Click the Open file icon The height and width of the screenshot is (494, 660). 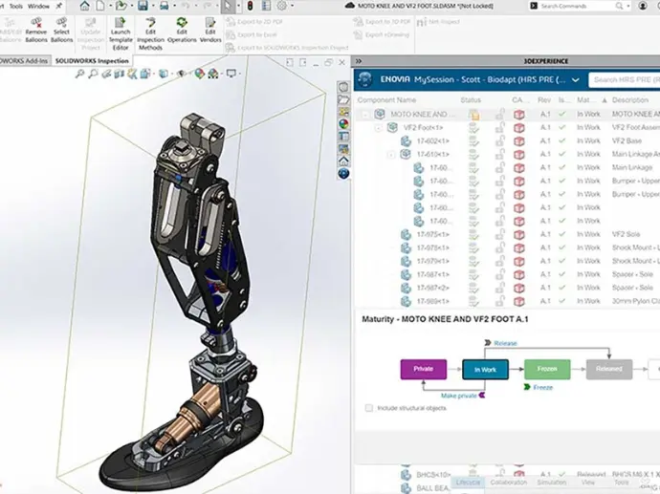121,6
